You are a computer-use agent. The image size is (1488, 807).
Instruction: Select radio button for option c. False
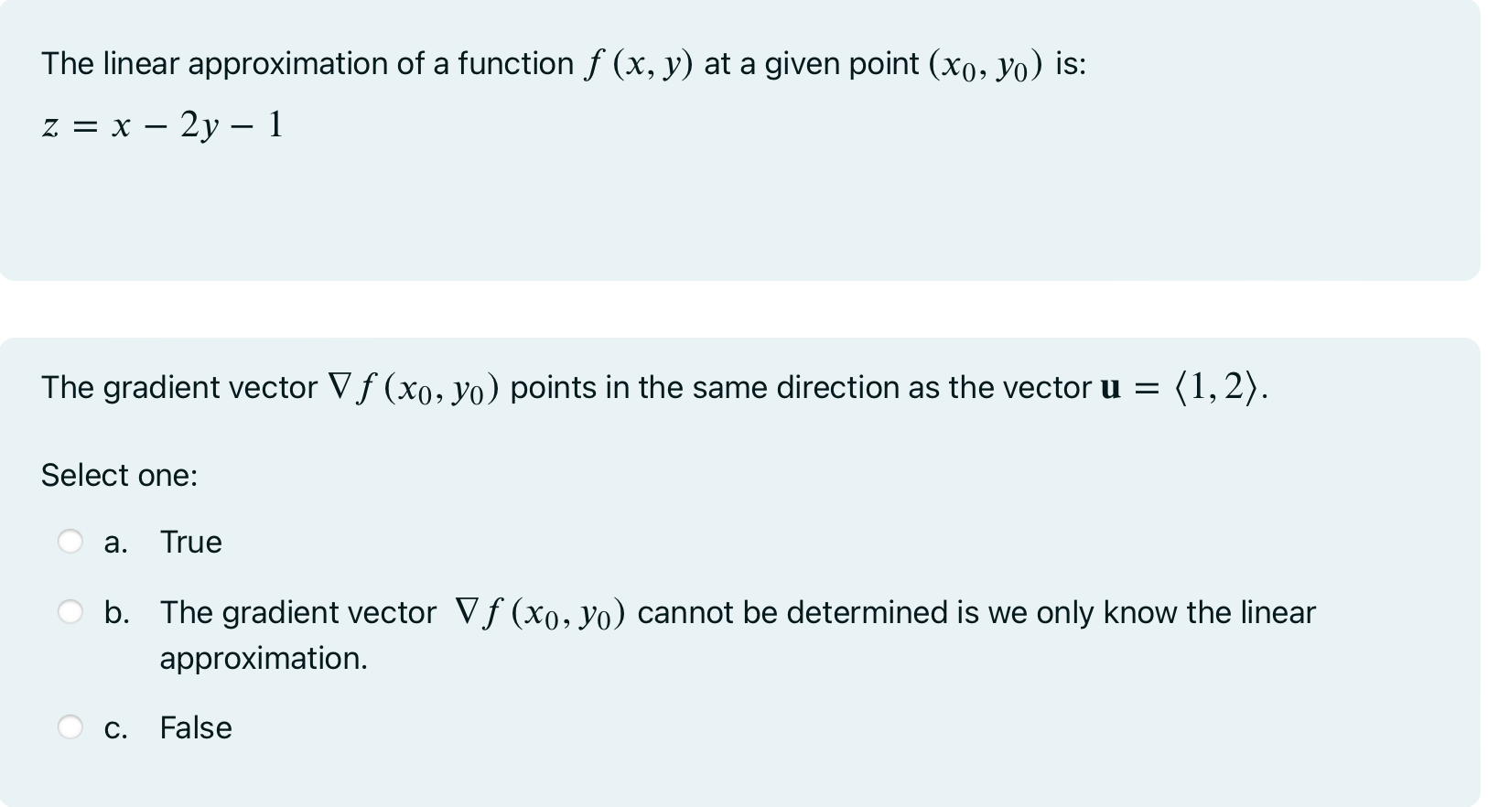coord(70,726)
